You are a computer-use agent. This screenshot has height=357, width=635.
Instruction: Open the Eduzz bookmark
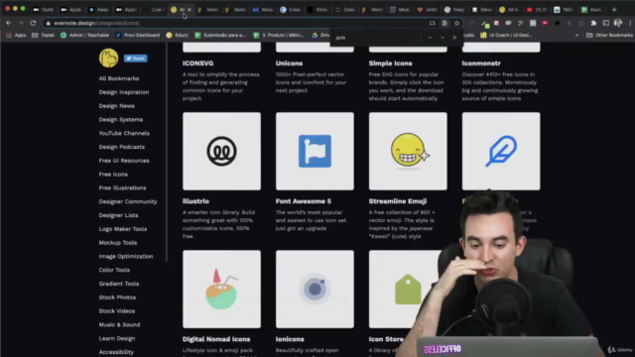(x=178, y=36)
